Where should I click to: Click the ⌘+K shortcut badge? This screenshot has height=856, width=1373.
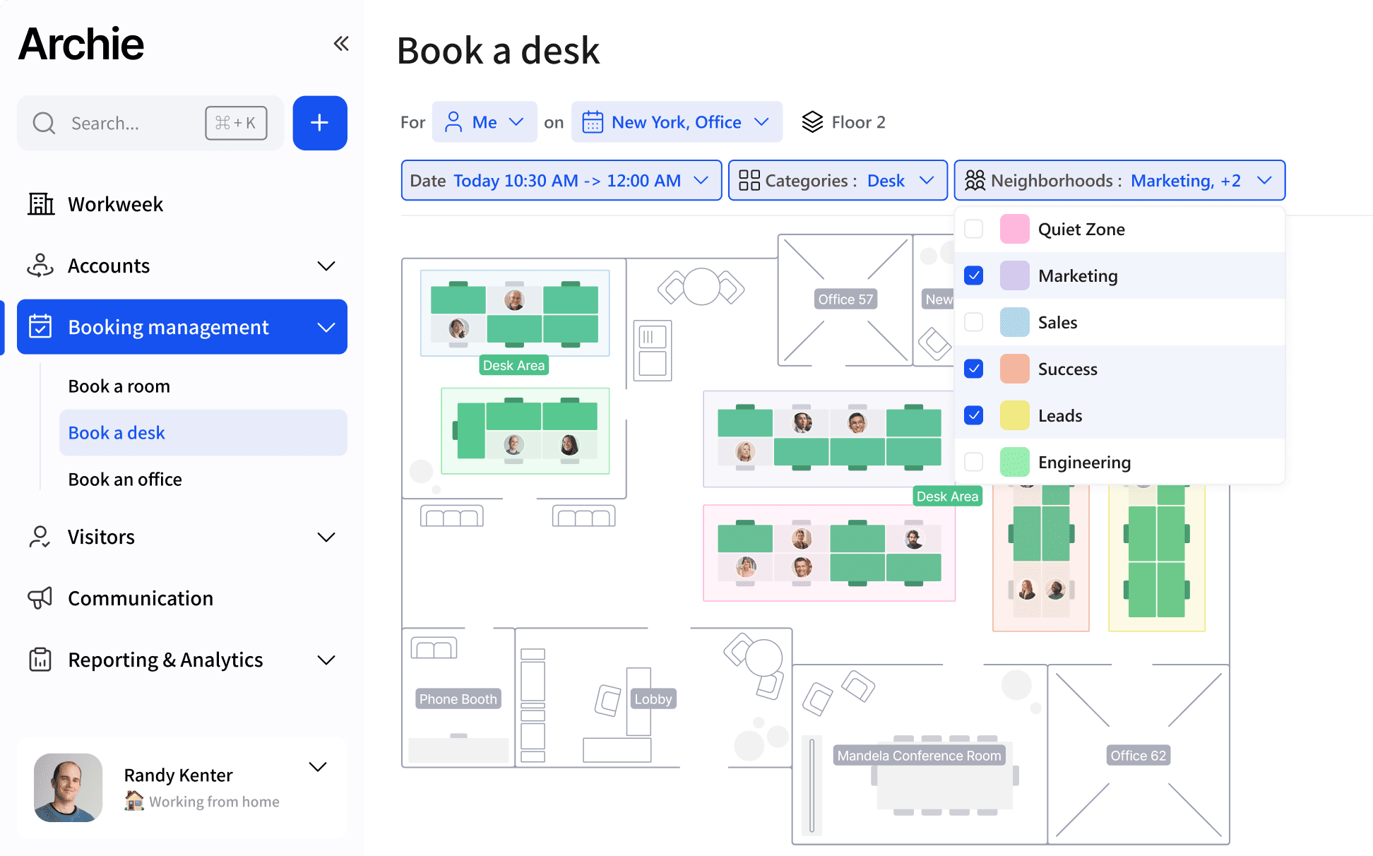point(236,123)
